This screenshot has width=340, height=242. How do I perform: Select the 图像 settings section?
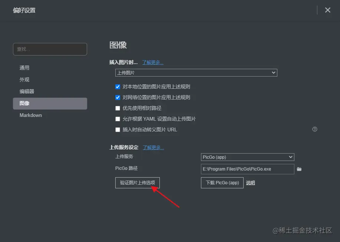click(x=50, y=104)
